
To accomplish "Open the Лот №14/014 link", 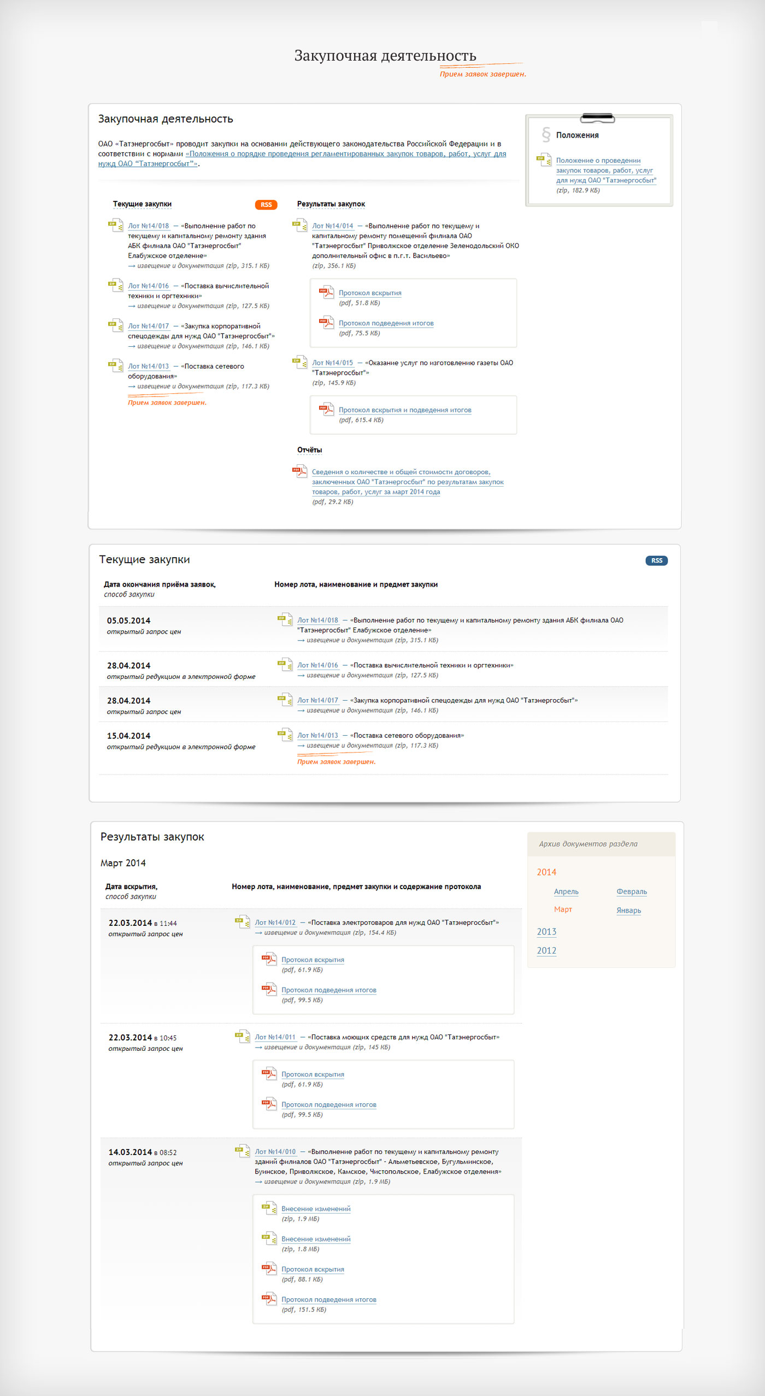I will click(333, 226).
